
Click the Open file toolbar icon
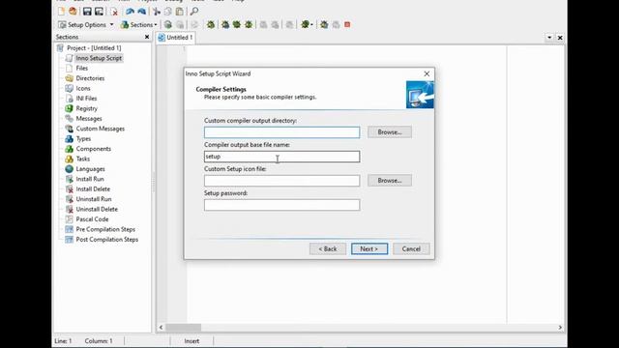[x=74, y=12]
